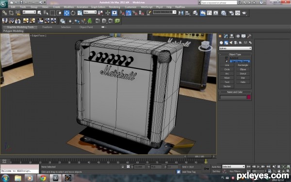This screenshot has height=182, width=291.
Task: Open the Edit menu
Action: (x=13, y=7)
